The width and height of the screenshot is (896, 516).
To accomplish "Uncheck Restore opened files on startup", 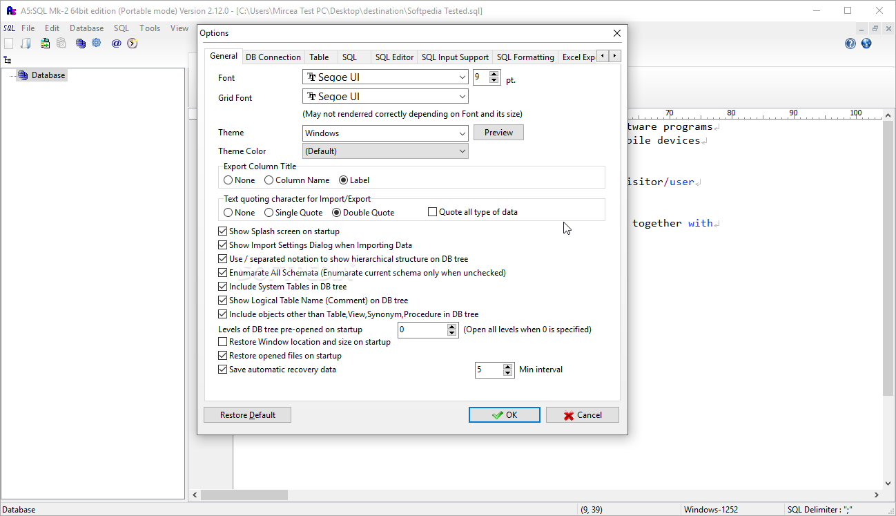I will pyautogui.click(x=280, y=356).
